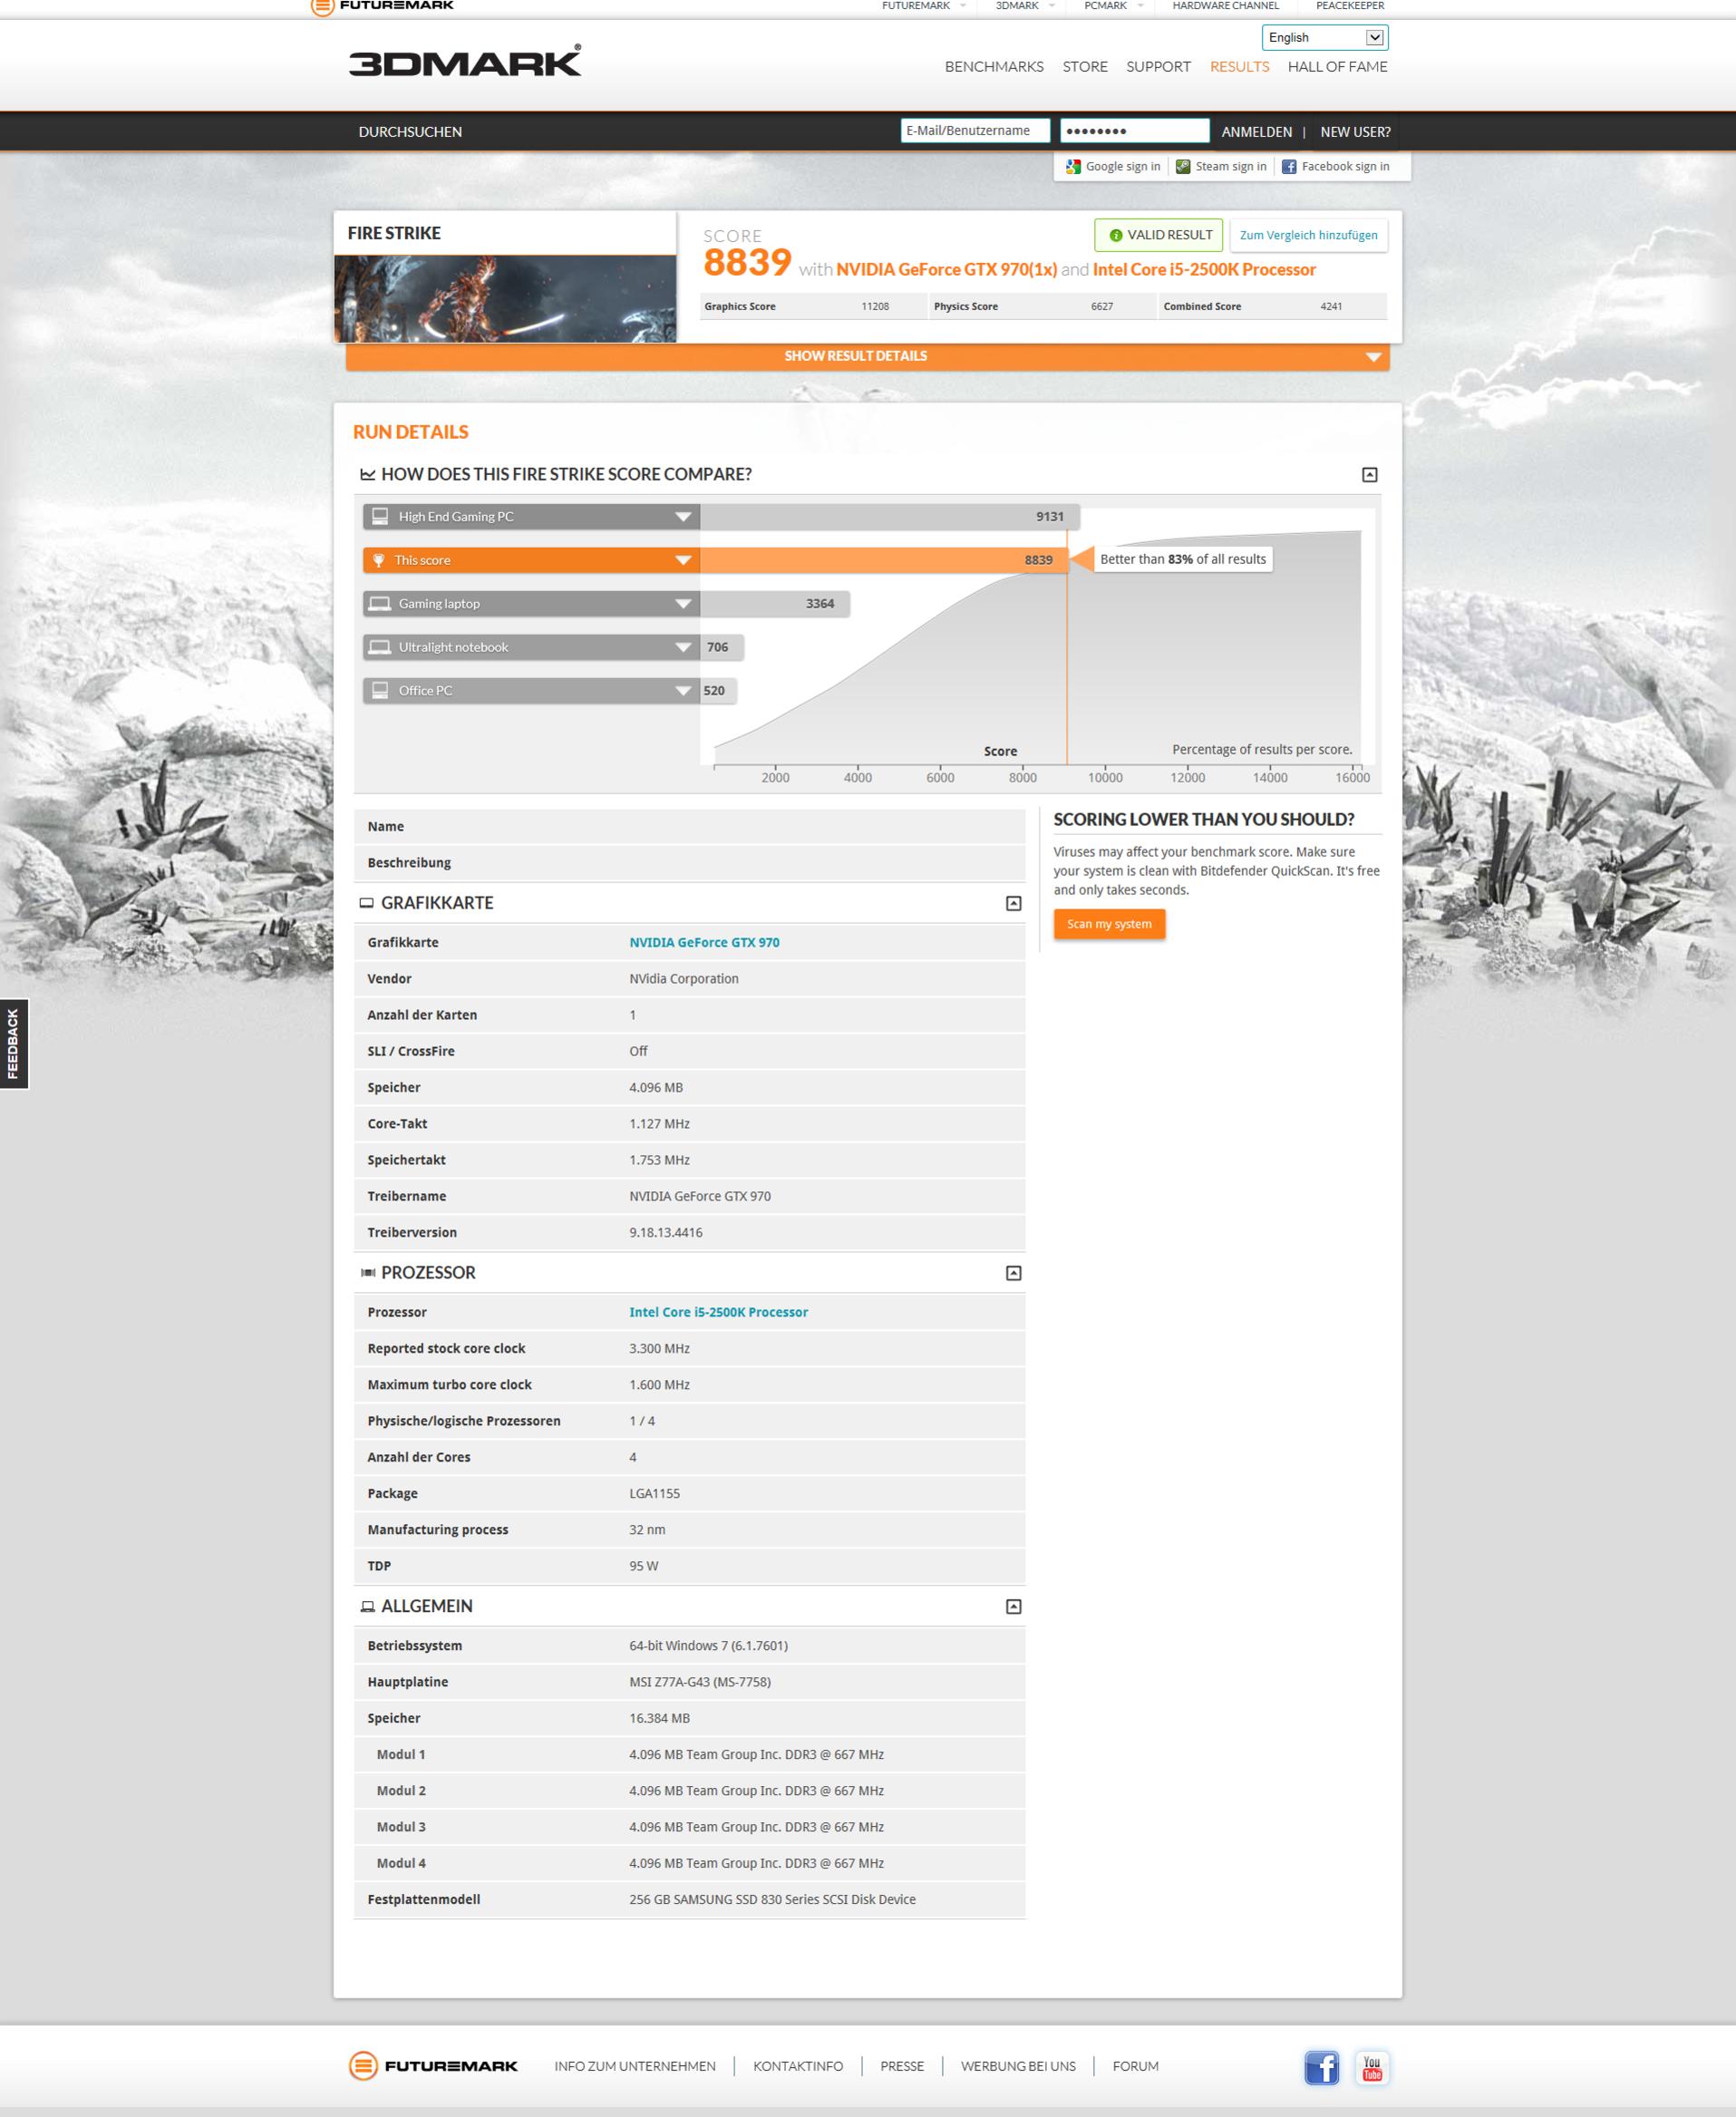Image resolution: width=1736 pixels, height=2117 pixels.
Task: Click the Anmelden login button
Action: tap(1256, 132)
